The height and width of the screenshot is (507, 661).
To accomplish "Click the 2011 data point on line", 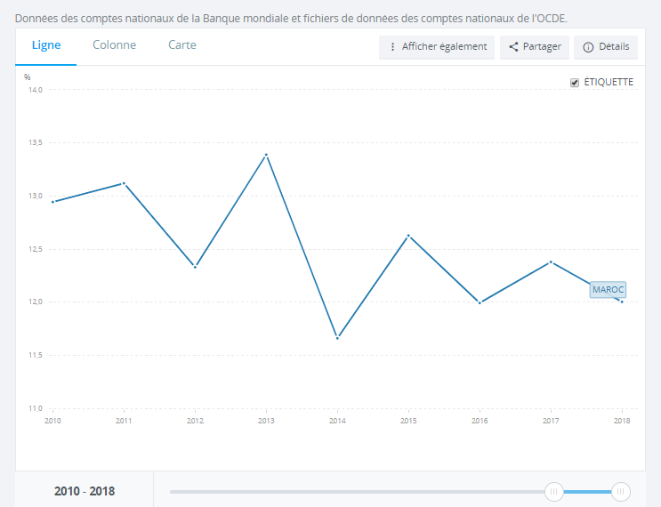I will click(124, 183).
